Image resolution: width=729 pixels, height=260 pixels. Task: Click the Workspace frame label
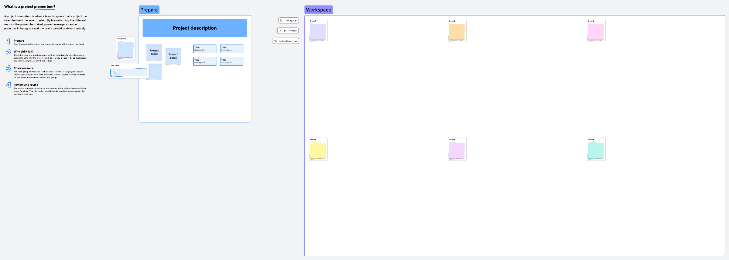pyautogui.click(x=318, y=10)
